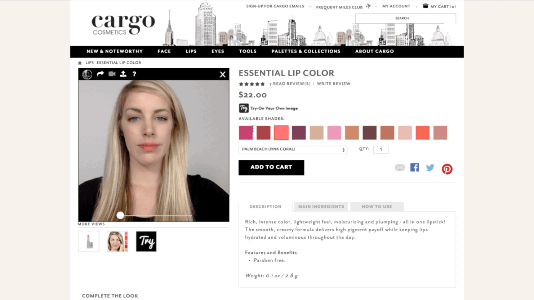Share product via the Facebook icon

coord(415,167)
